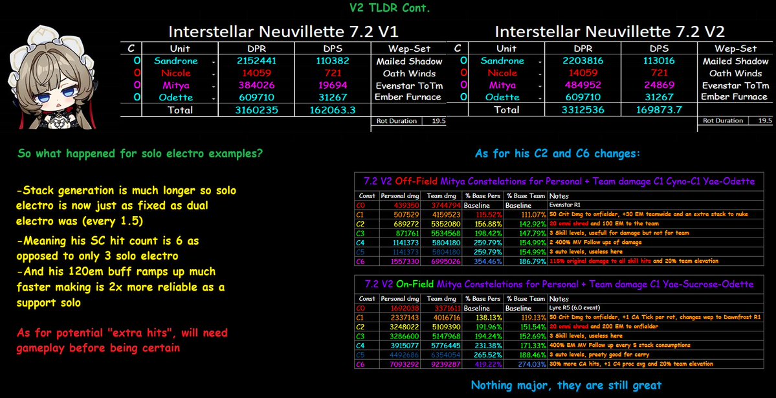Select Mitya's DPR value 384026
This screenshot has height=398, width=776.
point(256,85)
